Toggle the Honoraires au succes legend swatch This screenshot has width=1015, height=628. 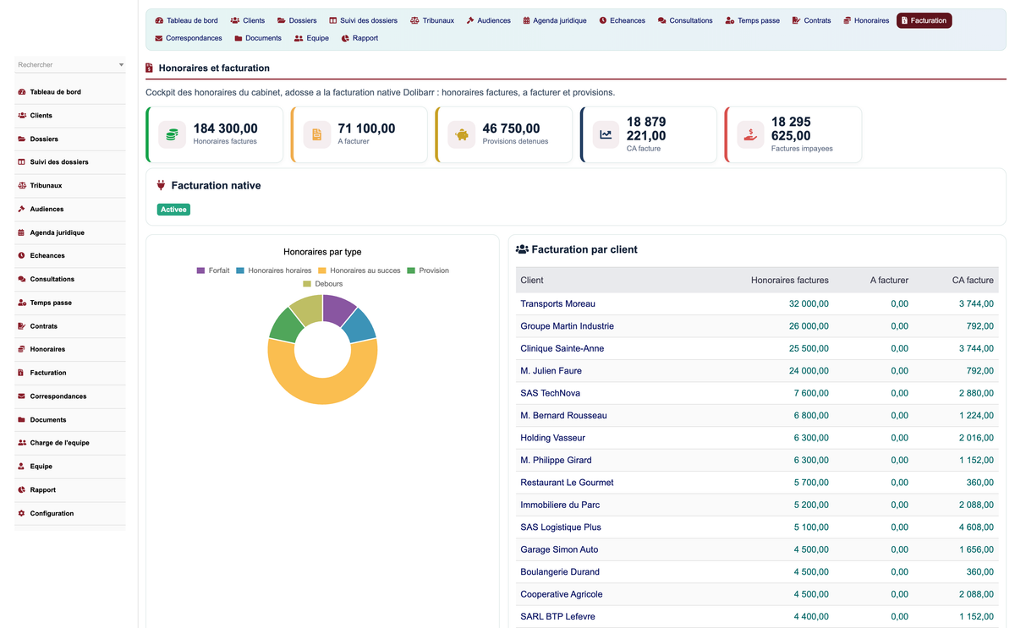322,270
